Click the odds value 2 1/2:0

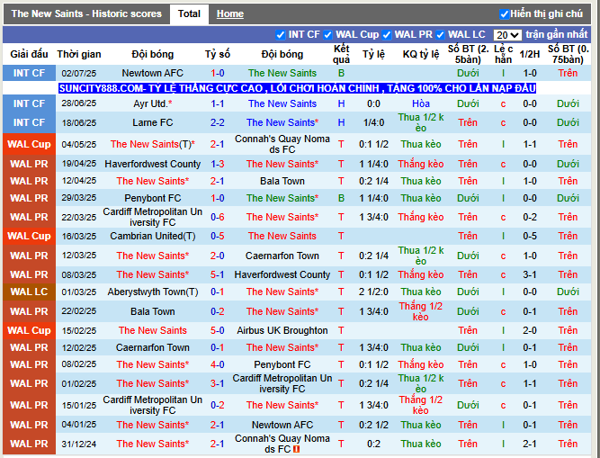click(373, 292)
